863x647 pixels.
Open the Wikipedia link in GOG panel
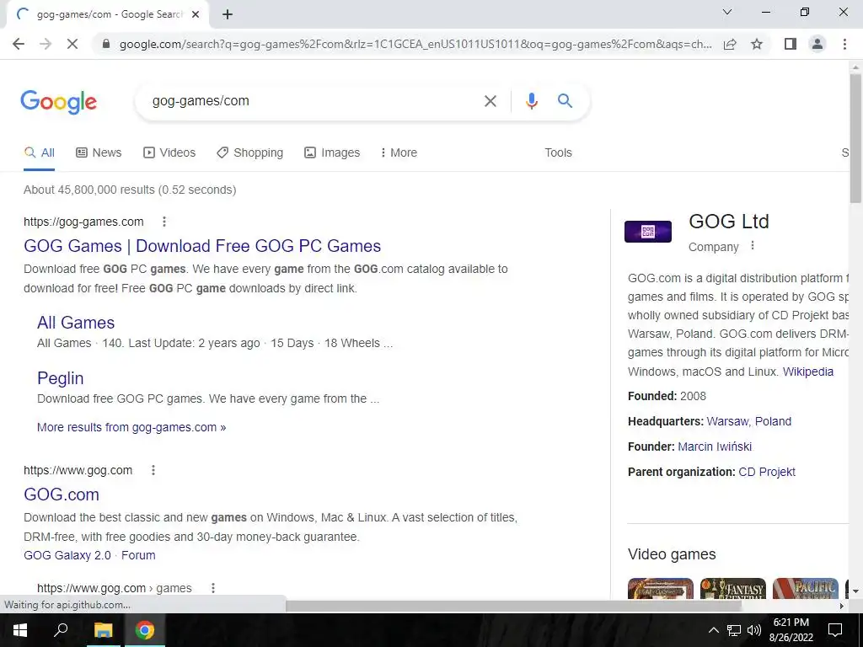tap(808, 372)
